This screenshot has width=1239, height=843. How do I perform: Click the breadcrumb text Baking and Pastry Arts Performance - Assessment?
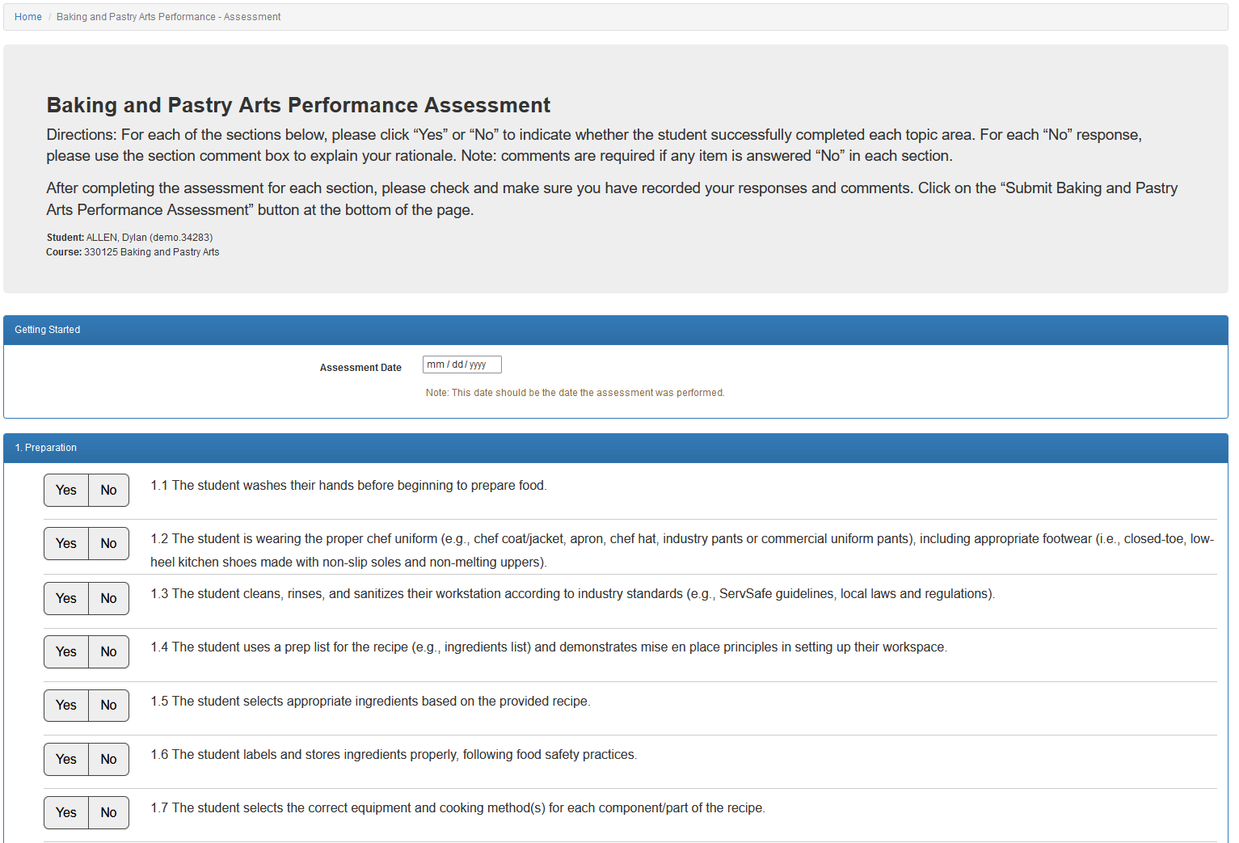pos(169,17)
